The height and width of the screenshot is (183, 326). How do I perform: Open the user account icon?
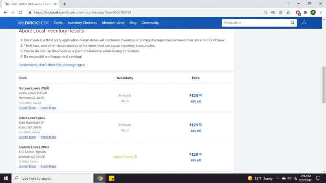[x=304, y=23]
